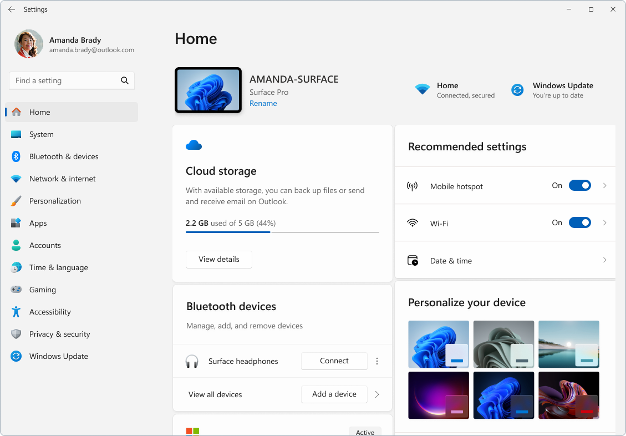This screenshot has height=436, width=626.
Task: Click the Personalization paintbrush icon
Action: coord(16,201)
